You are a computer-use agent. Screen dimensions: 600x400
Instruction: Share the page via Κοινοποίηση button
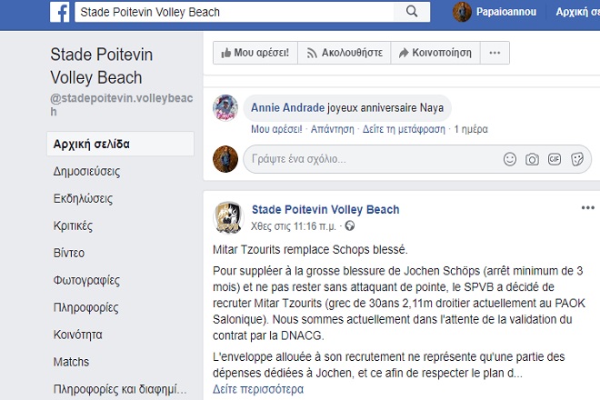(x=435, y=53)
